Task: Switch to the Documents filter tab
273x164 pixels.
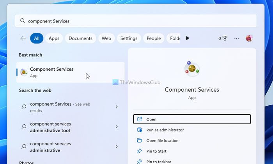Action: pos(81,38)
